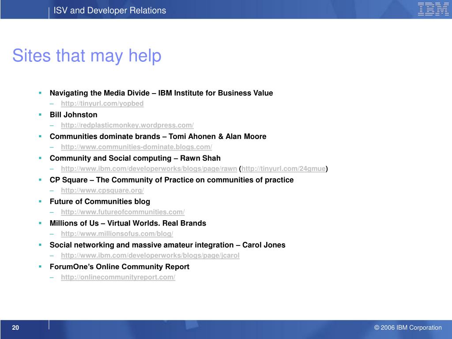Select the 'Sites that may help' title

click(87, 55)
